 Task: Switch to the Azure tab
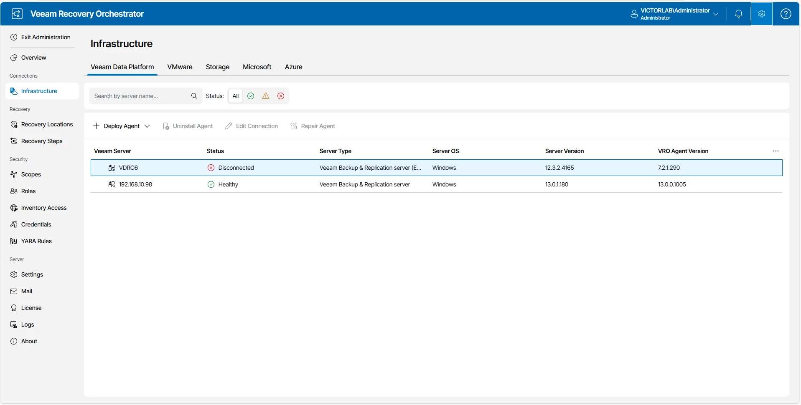(293, 67)
